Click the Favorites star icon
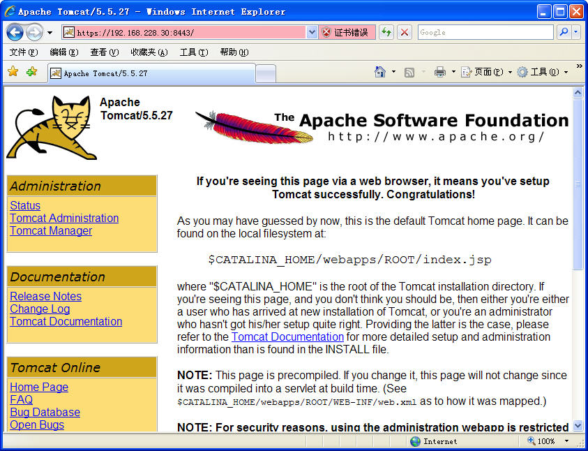Image resolution: width=588 pixels, height=451 pixels. 13,72
